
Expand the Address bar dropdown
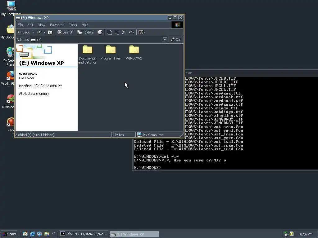pyautogui.click(x=165, y=40)
